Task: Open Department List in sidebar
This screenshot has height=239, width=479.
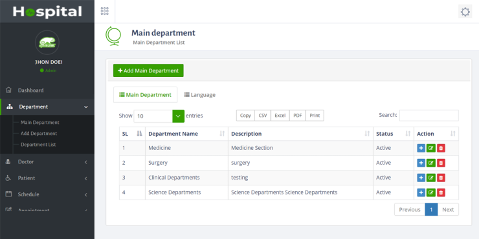Action: 38,145
